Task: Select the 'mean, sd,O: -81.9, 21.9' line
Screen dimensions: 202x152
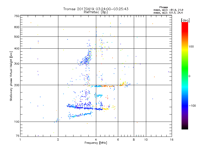Action: pos(168,10)
